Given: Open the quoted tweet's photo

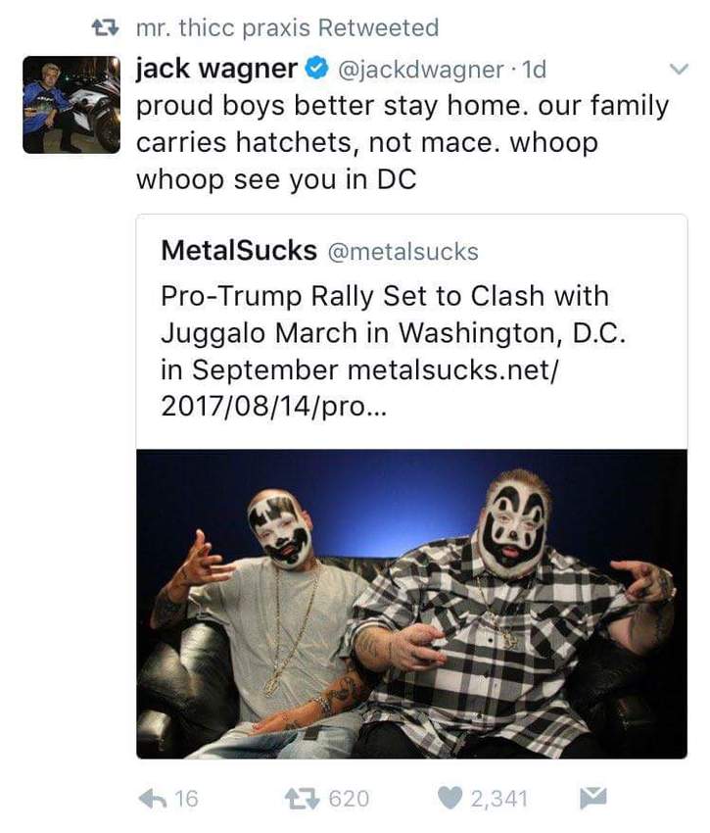Looking at the screenshot, I should 411,604.
